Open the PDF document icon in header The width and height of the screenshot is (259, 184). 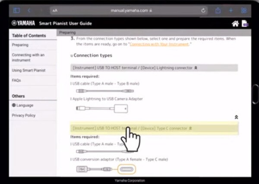(x=245, y=23)
